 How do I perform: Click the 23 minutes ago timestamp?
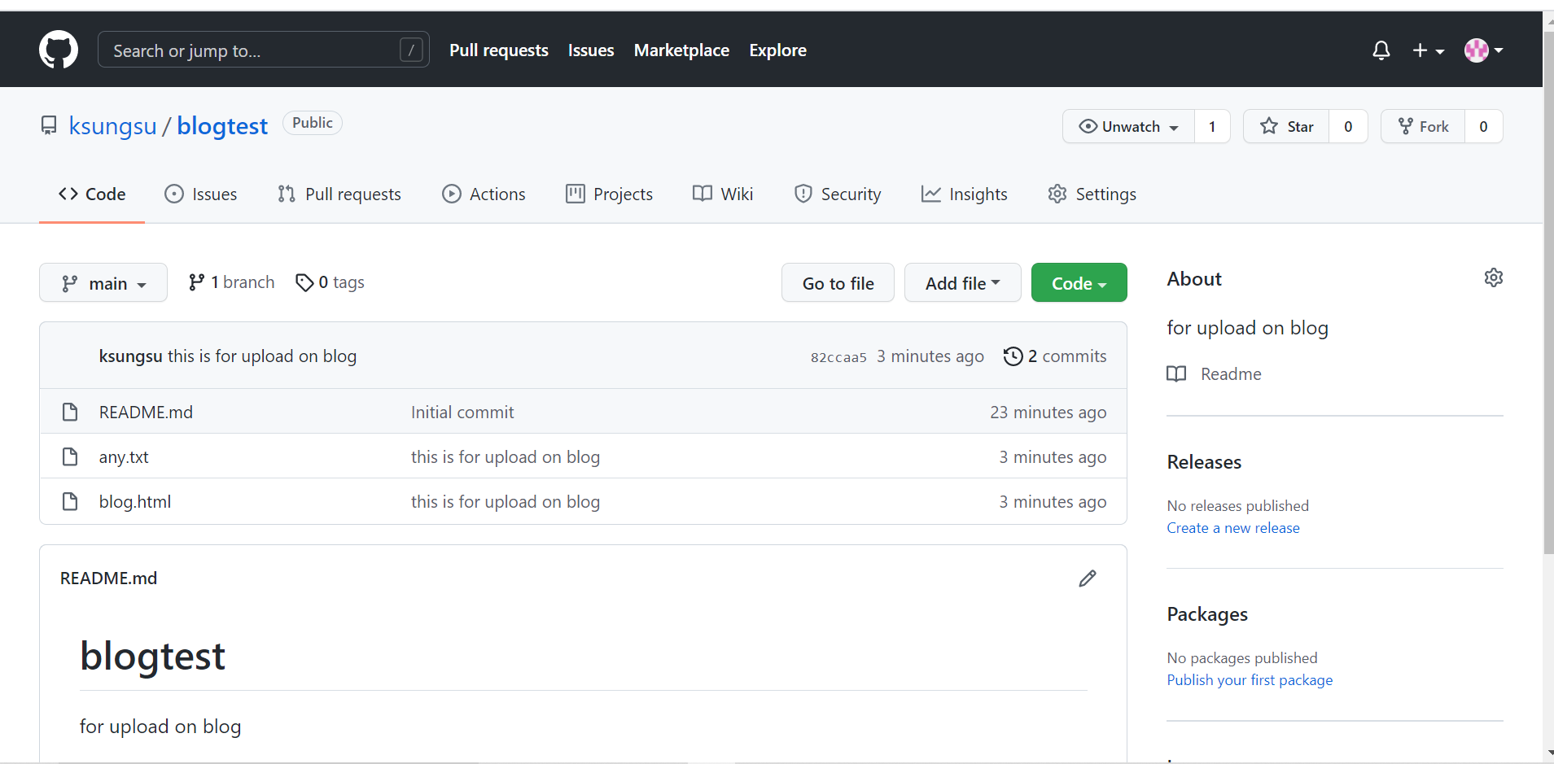click(1048, 413)
